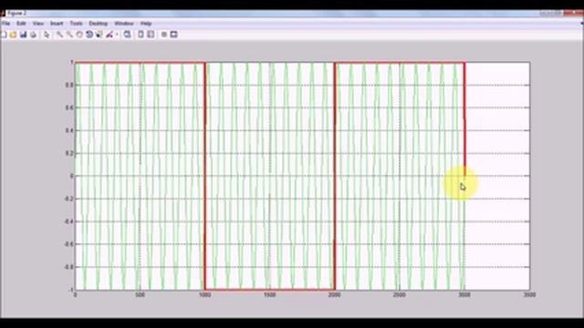Click the red falling edge at x=3000
Viewport: 584px width, 328px height.
tap(464, 119)
